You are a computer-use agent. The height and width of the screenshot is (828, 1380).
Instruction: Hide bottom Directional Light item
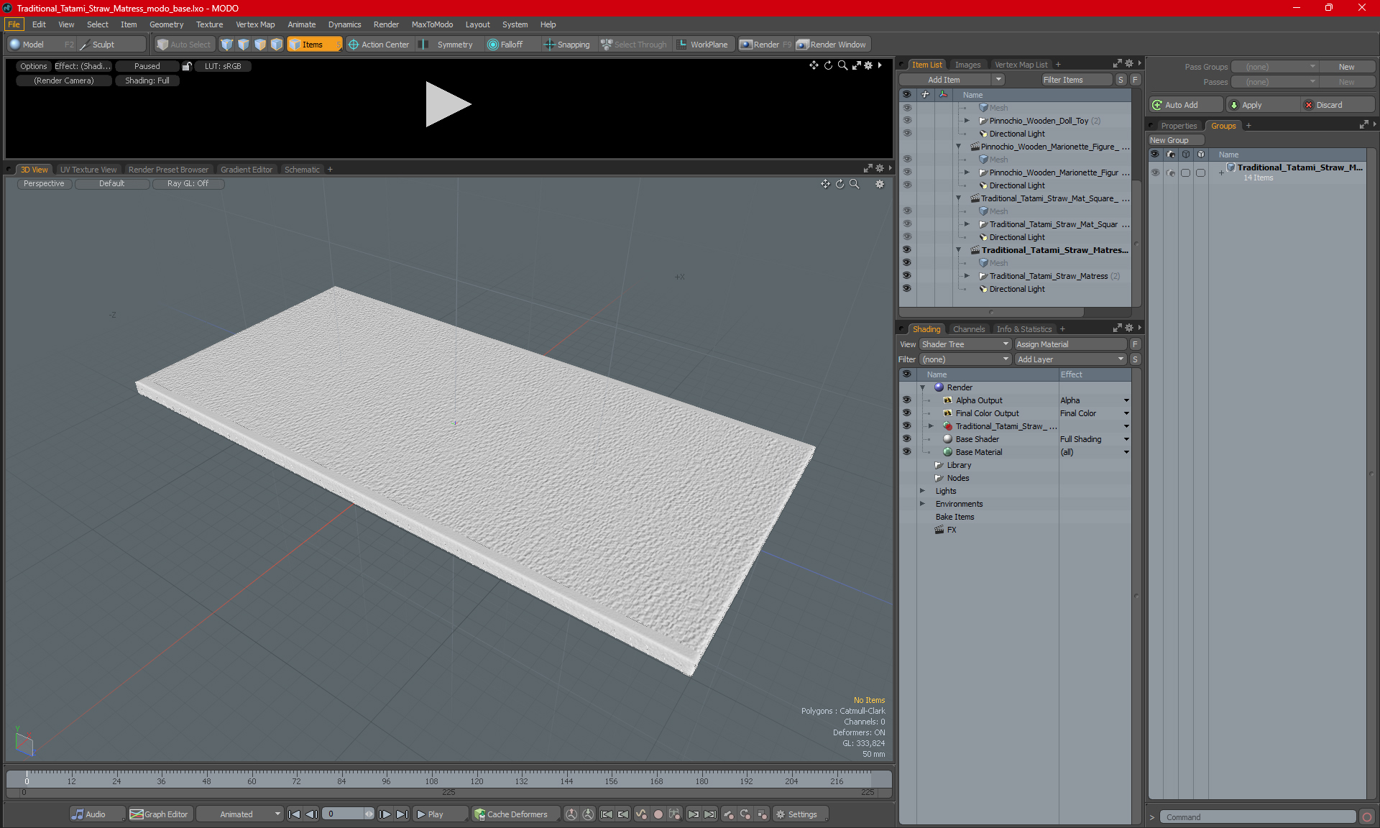[906, 289]
